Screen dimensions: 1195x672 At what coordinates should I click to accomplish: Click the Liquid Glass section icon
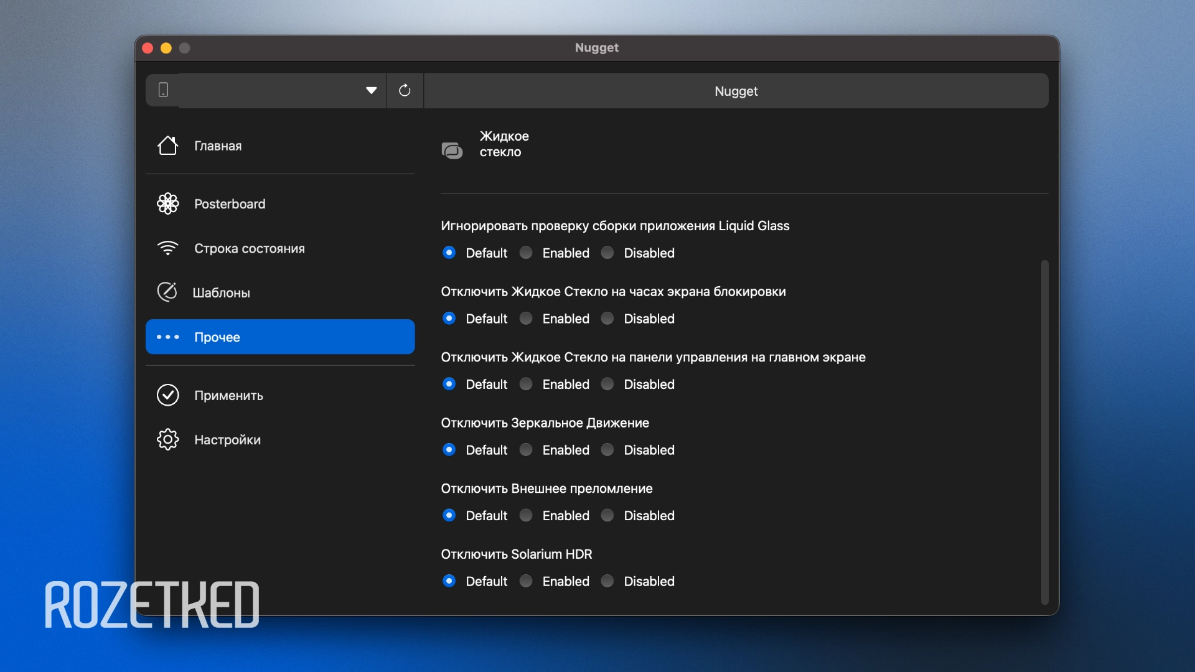pos(452,150)
